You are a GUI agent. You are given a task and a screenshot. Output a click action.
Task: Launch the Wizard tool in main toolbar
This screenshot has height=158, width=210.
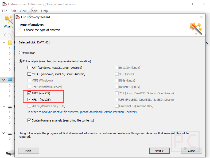9,22
